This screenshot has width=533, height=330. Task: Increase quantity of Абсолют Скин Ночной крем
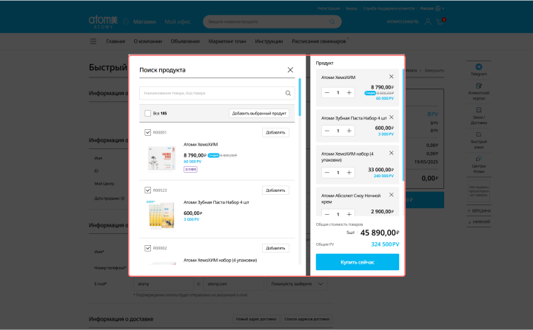pos(349,214)
